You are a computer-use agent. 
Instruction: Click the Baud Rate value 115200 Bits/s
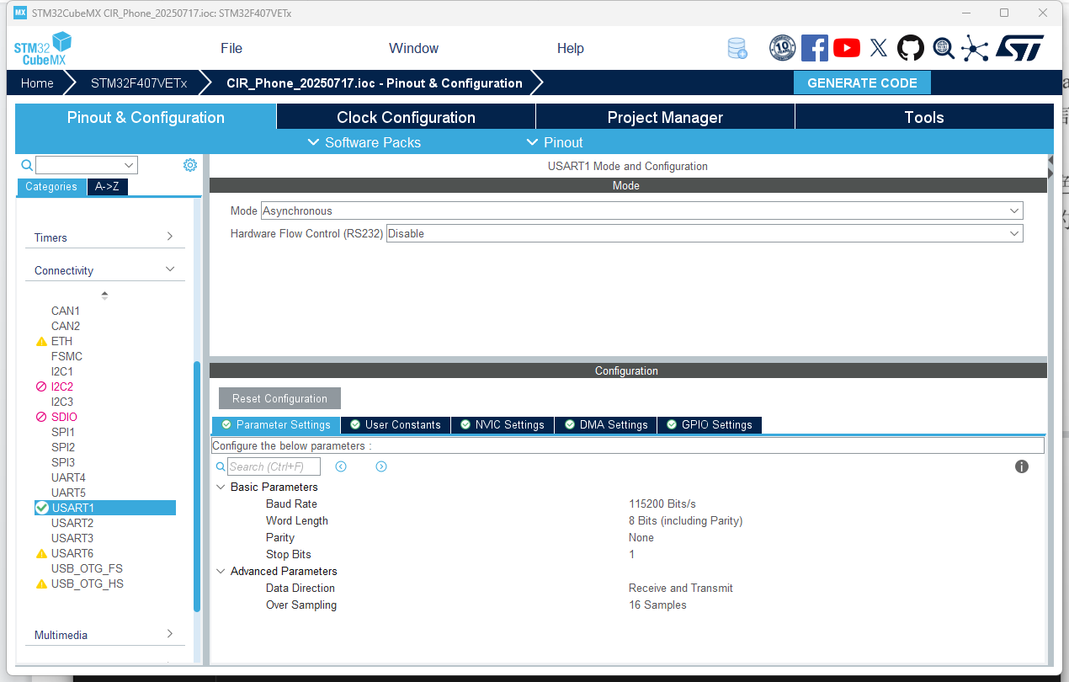point(662,504)
